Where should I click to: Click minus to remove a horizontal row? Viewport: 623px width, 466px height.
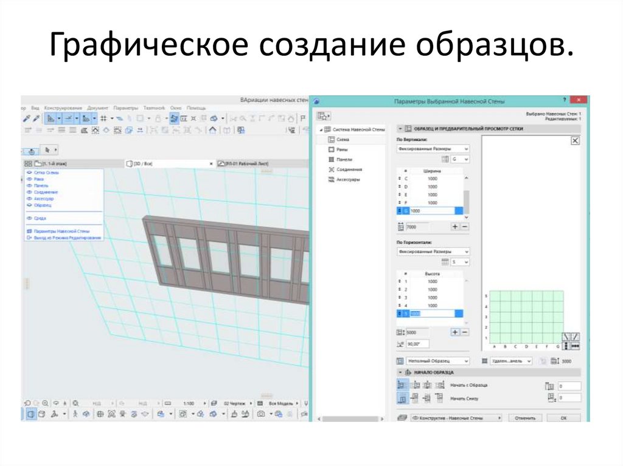pos(464,332)
